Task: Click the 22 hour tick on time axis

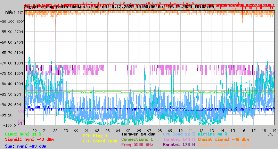Action: click(x=55, y=131)
